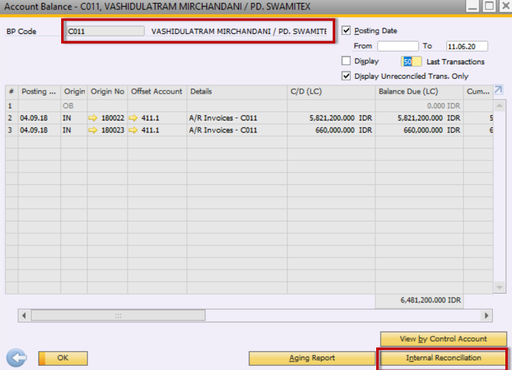Click View by Control Account button
This screenshot has width=512, height=370.
[443, 339]
